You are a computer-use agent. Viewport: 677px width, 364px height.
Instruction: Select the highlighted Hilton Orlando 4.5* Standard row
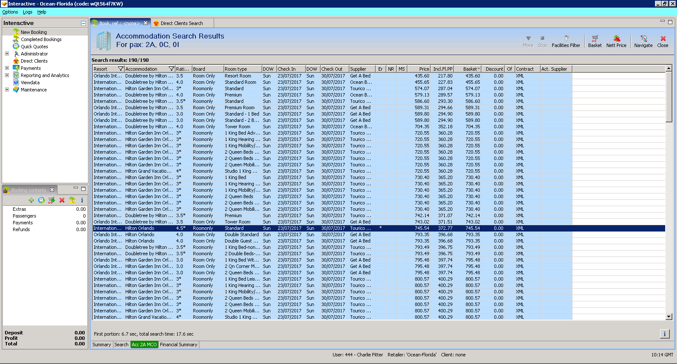[x=379, y=228]
